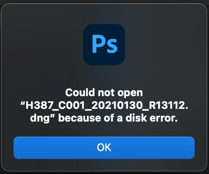Click the Photoshop app icon
The width and height of the screenshot is (209, 174).
click(104, 44)
